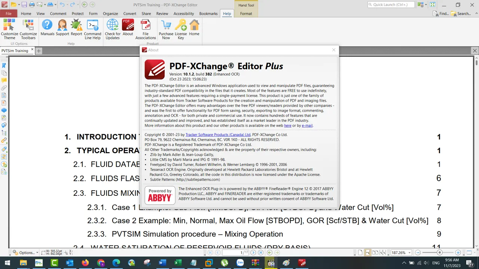Open Microsoft Word from the taskbar

(162, 263)
